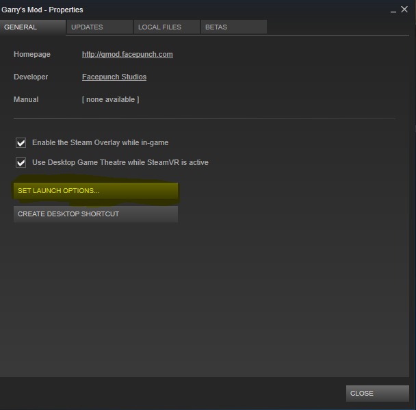Open the Updates tab
Viewport: 416px width, 410px height.
(x=100, y=27)
